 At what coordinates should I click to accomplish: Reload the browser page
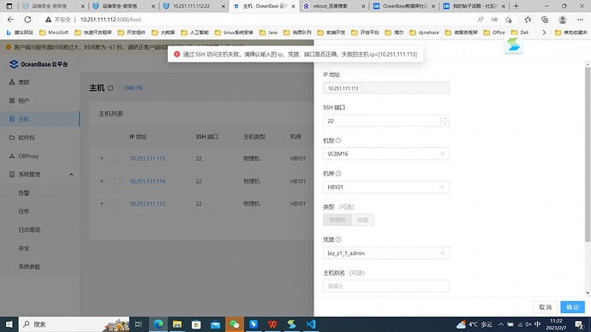[27, 20]
